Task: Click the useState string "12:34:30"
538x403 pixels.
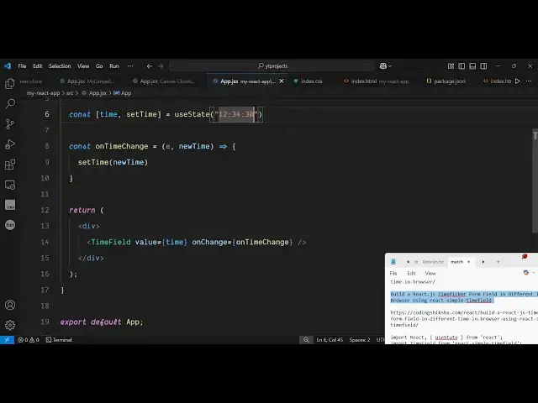Action: click(236, 114)
